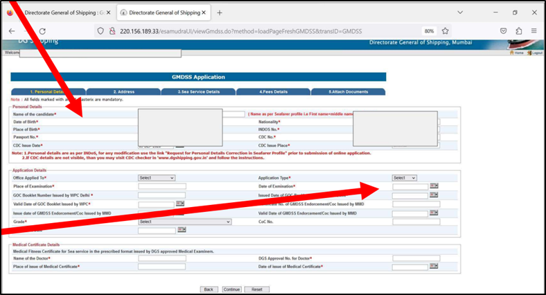
Task: Click the bookmark star icon in address bar
Action: pos(445,31)
